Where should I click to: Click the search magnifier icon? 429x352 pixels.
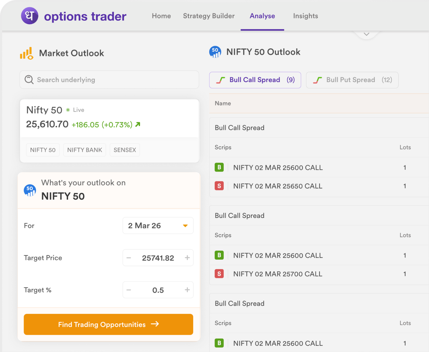(29, 80)
